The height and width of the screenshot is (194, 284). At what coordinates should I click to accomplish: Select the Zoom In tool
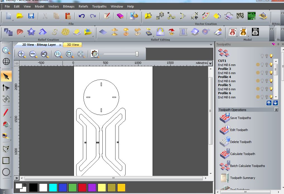click(x=21, y=54)
